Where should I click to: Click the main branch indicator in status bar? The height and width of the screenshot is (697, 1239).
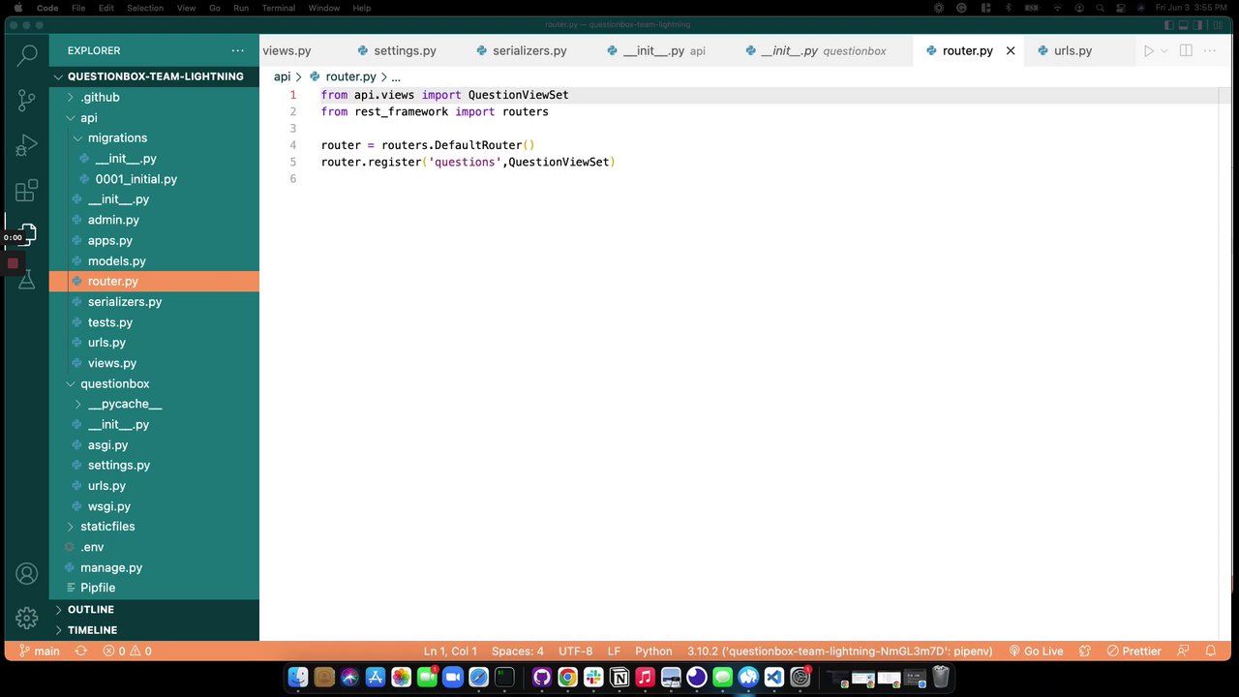click(38, 652)
